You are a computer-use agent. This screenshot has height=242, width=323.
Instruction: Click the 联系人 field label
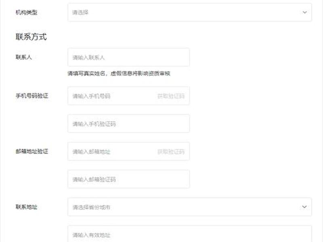click(24, 57)
